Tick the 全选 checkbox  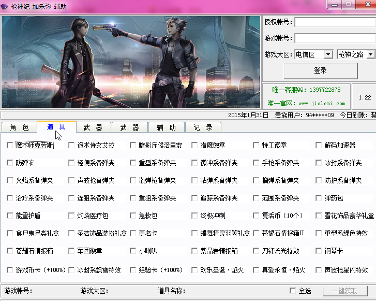click(293, 291)
